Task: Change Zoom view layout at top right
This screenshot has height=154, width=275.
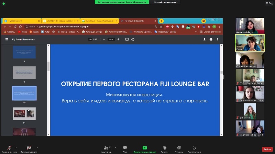Action: pos(269,3)
